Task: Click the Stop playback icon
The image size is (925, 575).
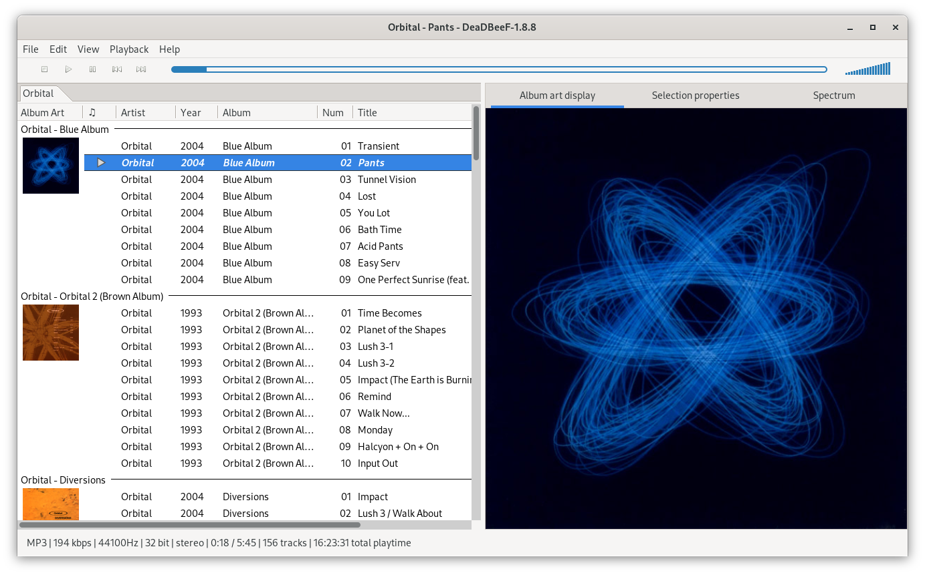Action: tap(44, 69)
